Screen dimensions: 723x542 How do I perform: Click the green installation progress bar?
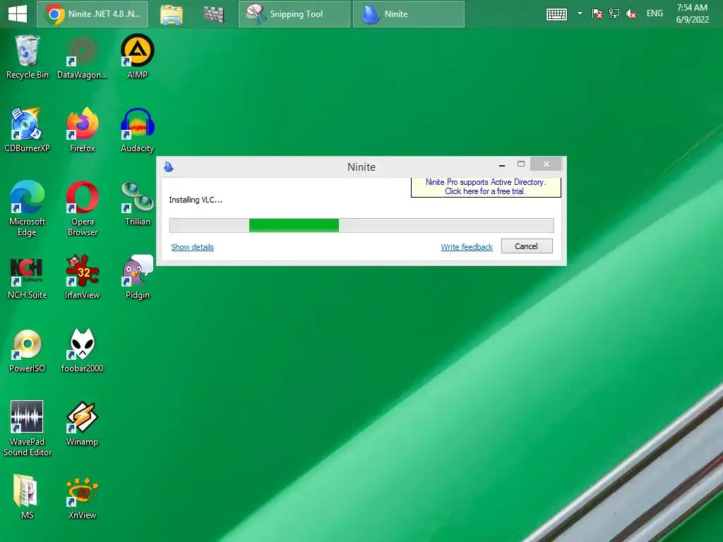click(361, 225)
